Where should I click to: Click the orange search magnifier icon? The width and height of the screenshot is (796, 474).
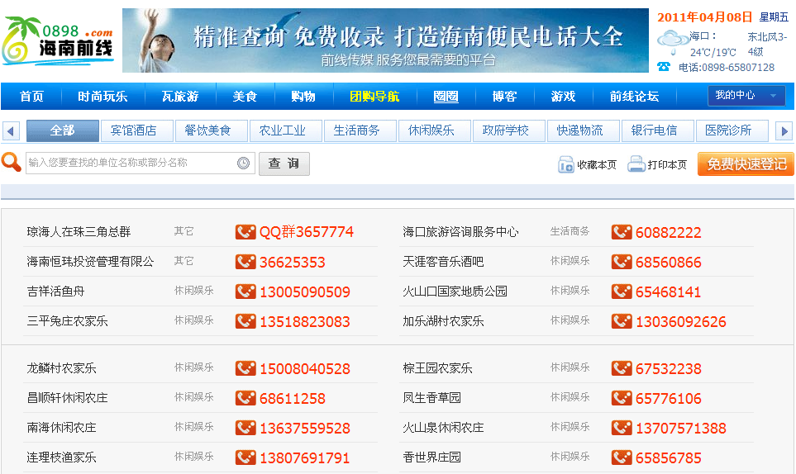click(12, 163)
